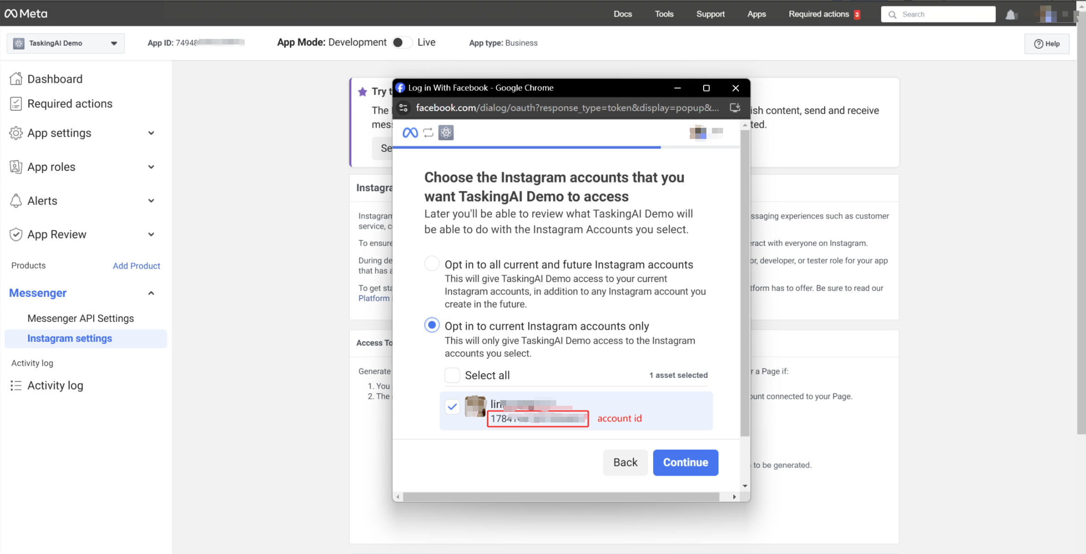The height and width of the screenshot is (554, 1086).
Task: Select Opt in to all current and future accounts
Action: [432, 264]
